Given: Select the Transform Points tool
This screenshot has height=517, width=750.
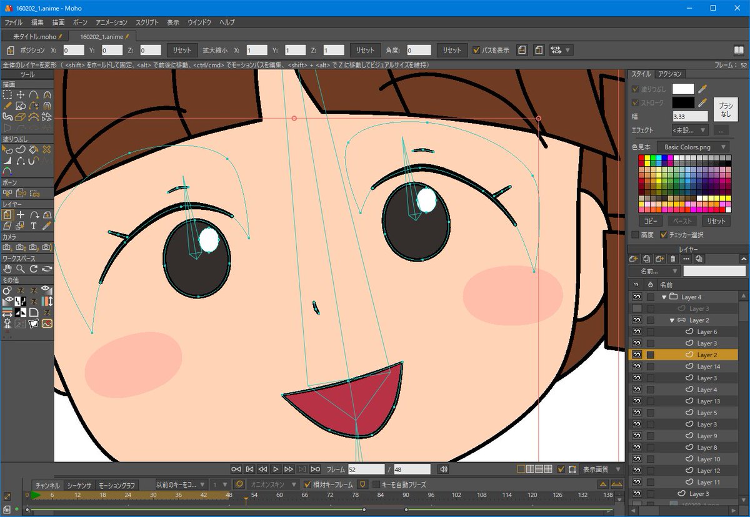Looking at the screenshot, I should coord(21,94).
